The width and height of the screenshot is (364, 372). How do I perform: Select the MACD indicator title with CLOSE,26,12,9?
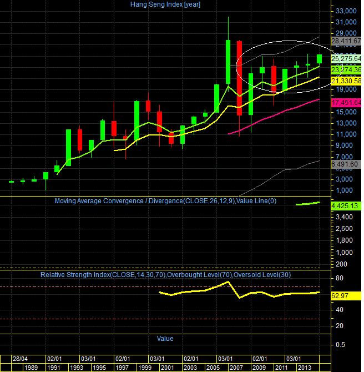[165, 201]
